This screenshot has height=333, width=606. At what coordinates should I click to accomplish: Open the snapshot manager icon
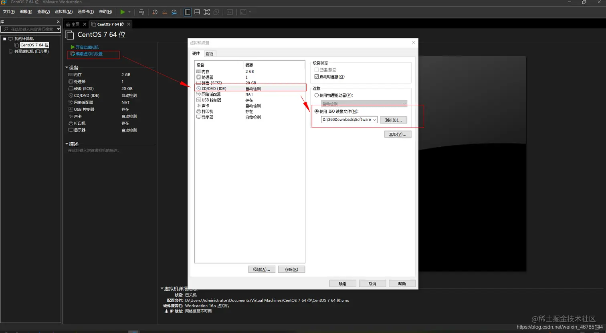tap(174, 12)
